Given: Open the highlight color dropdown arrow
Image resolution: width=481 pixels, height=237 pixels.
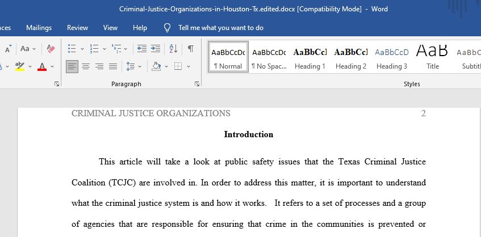Looking at the screenshot, I should [30, 66].
